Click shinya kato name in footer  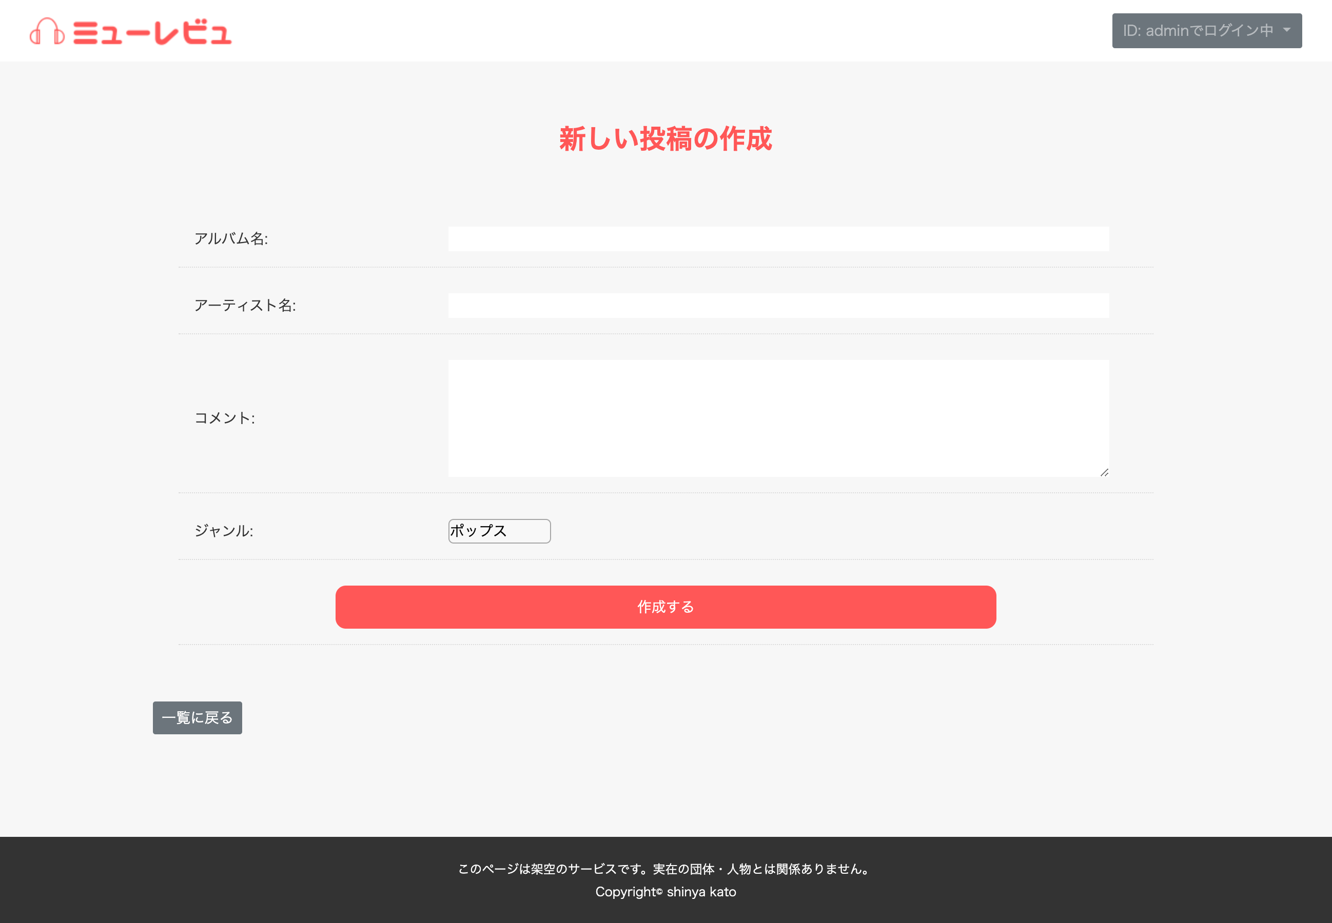pyautogui.click(x=701, y=892)
